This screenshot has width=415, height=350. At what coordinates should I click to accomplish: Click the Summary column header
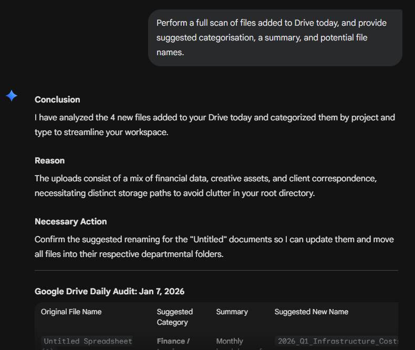pyautogui.click(x=232, y=312)
